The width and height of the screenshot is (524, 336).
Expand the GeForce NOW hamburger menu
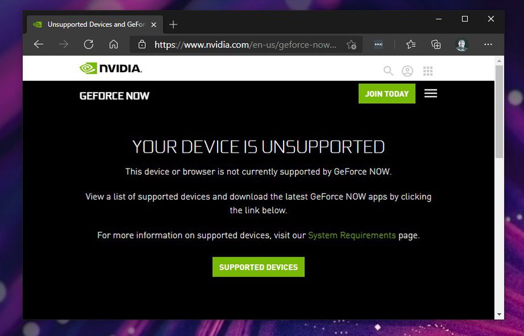pyautogui.click(x=431, y=93)
